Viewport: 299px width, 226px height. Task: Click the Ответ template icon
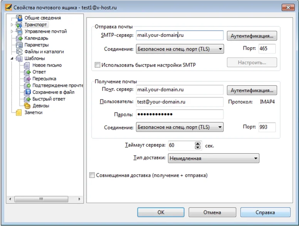27,72
